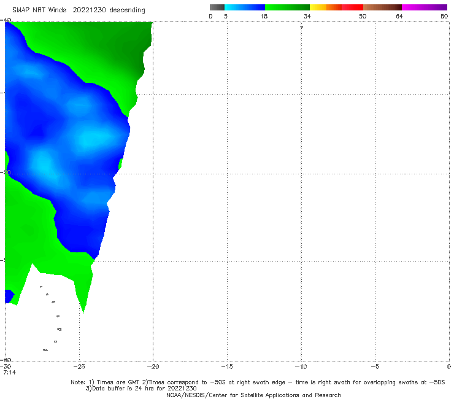Viewport: 454px width, 399px height.
Task: Click the '-25' longitude axis label
Action: coord(79,366)
